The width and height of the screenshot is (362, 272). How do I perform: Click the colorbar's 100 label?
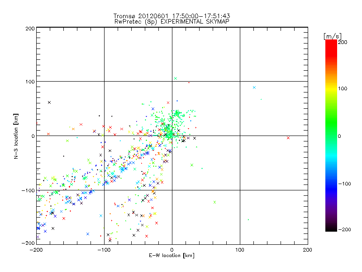343,88
